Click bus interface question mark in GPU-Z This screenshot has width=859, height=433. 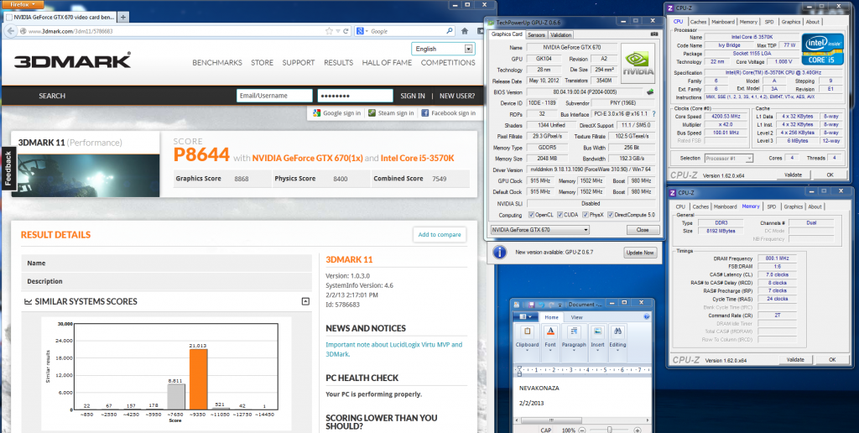(x=653, y=114)
